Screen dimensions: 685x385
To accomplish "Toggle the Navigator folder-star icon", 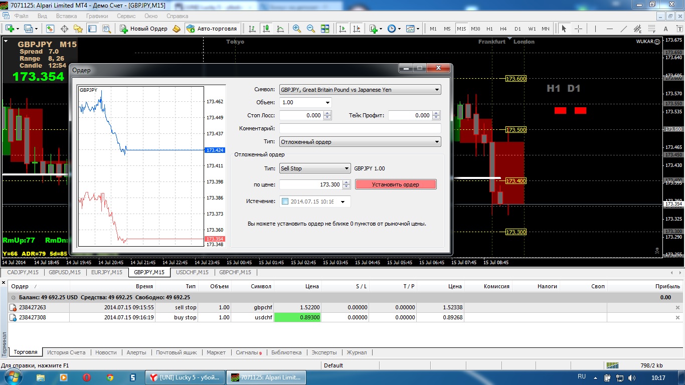I will tap(78, 29).
